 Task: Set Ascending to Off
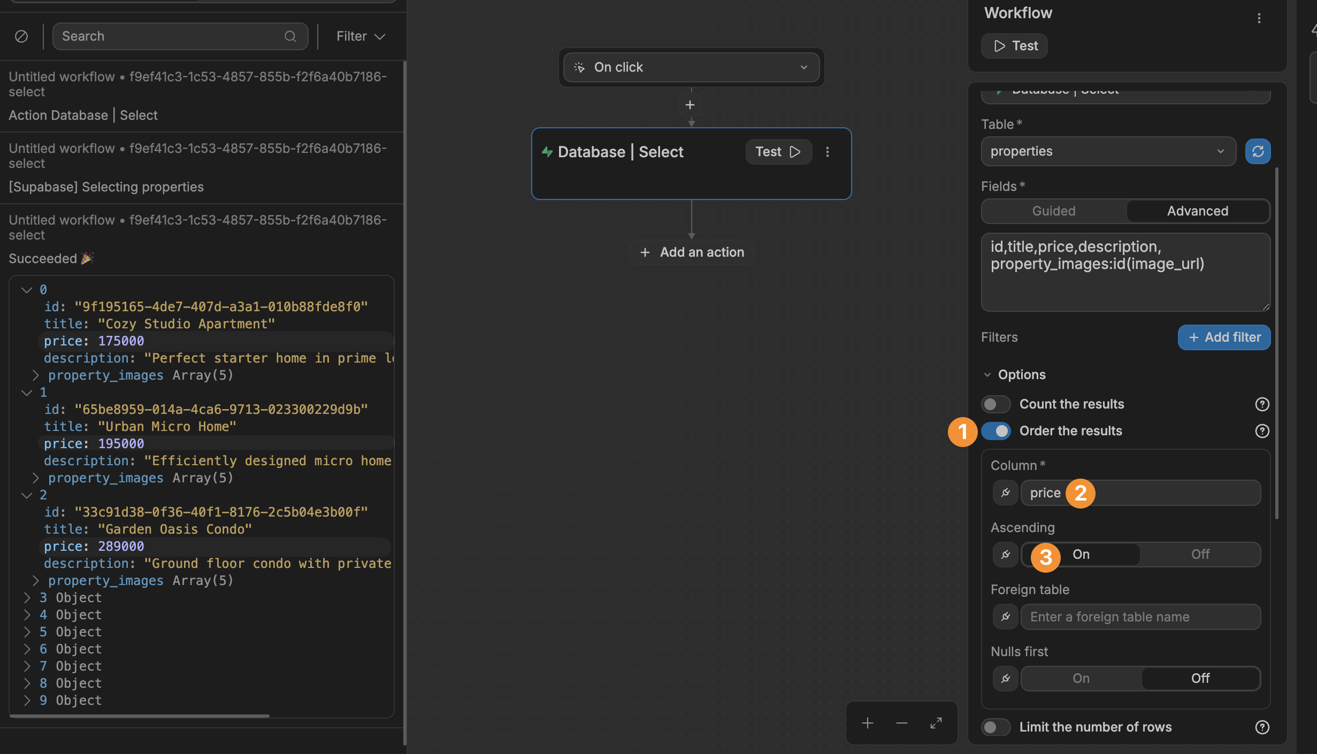[x=1200, y=555]
